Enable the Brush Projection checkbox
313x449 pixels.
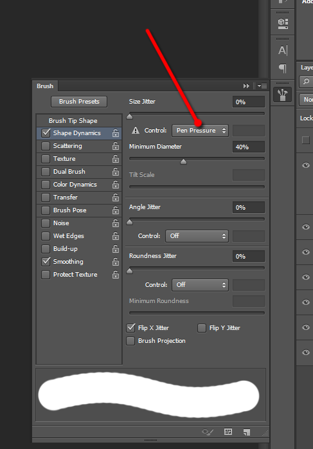click(x=130, y=341)
